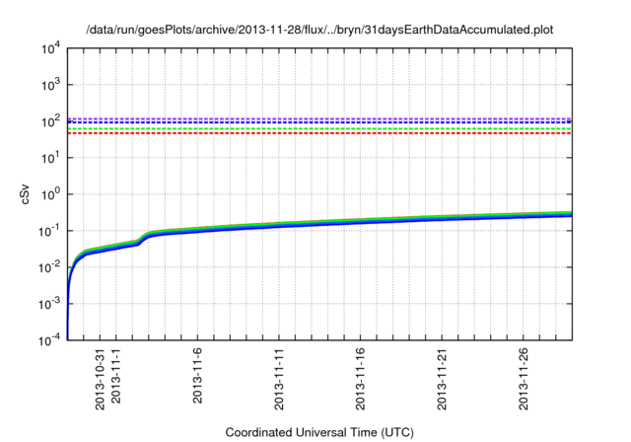Image resolution: width=631 pixels, height=442 pixels.
Task: Click the 10^2 y-axis tick label
Action: tap(51, 122)
